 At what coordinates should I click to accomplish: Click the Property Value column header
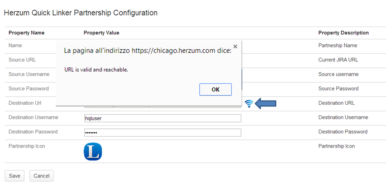click(101, 33)
